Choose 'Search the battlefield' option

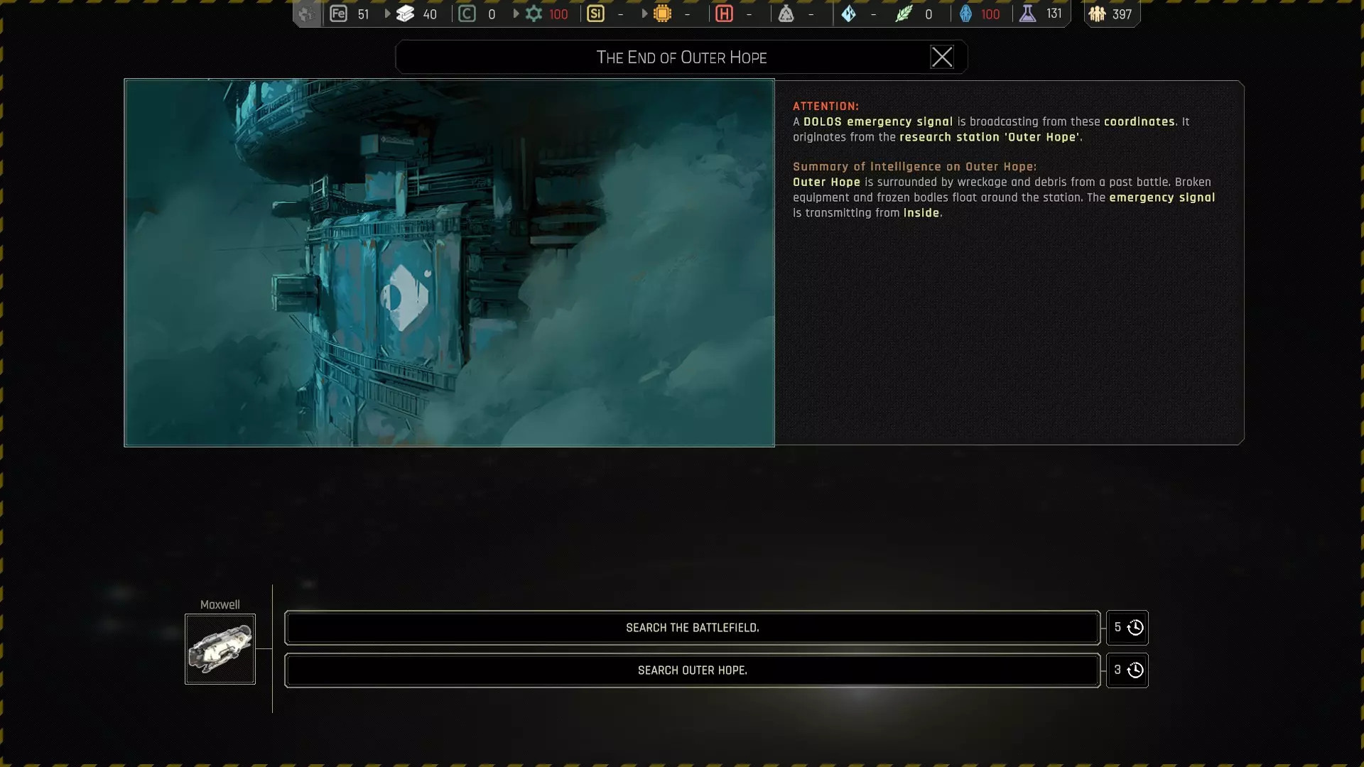tap(692, 628)
